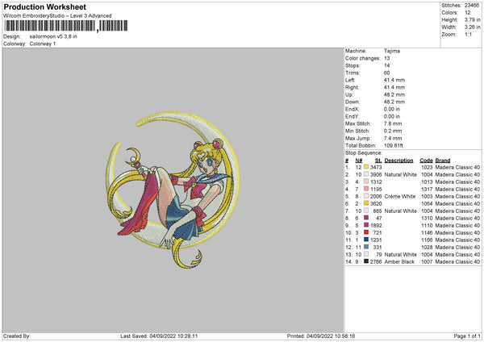
Task: Select thread code 1146
Action: tap(427, 233)
